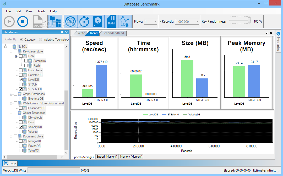The height and width of the screenshot is (176, 283).
Task: Collapse the Document Store node
Action: click(x=11, y=136)
